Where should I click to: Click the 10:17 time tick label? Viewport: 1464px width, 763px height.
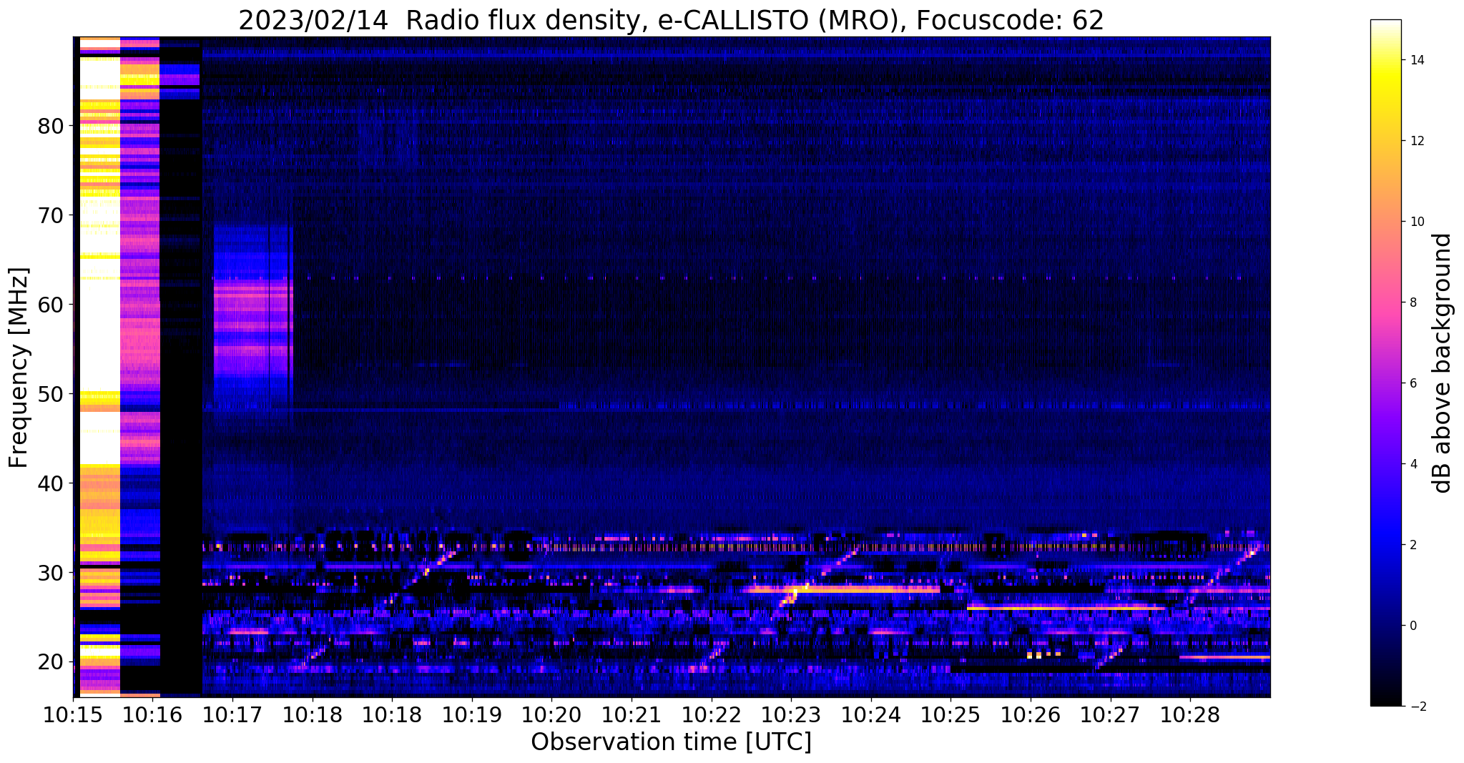coord(232,715)
